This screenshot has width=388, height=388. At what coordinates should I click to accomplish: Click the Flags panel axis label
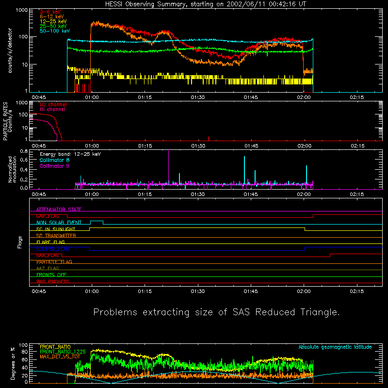coord(20,242)
